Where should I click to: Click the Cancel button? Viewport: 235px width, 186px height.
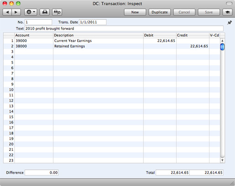pos(184,12)
